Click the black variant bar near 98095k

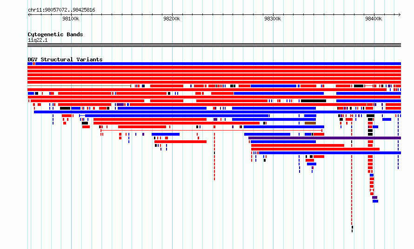pos(65,108)
